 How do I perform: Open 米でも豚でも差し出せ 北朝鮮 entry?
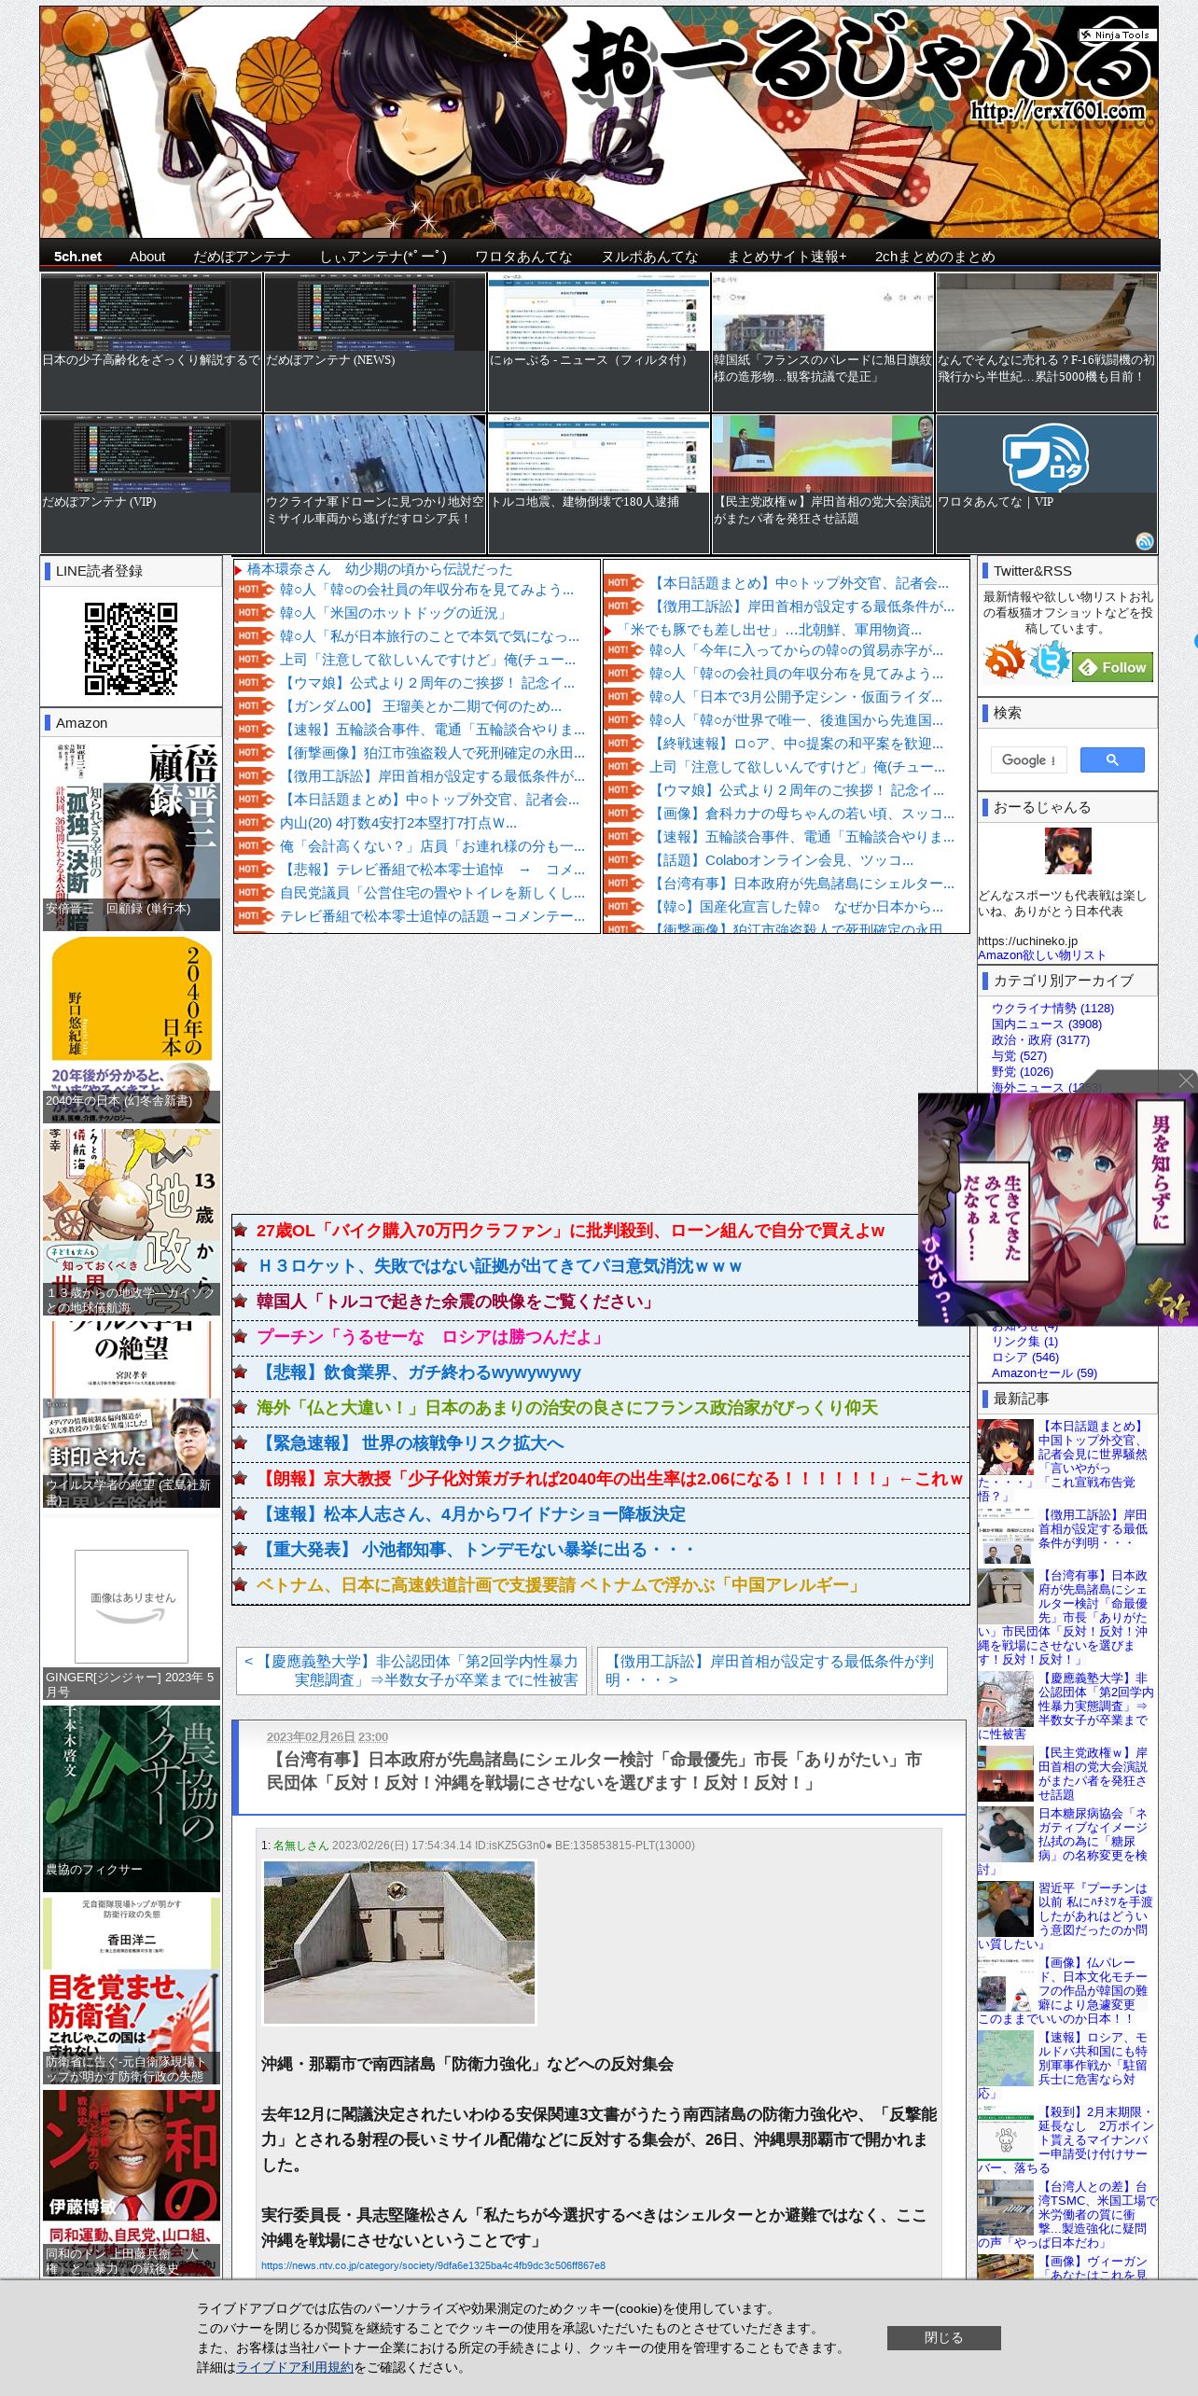click(x=771, y=630)
